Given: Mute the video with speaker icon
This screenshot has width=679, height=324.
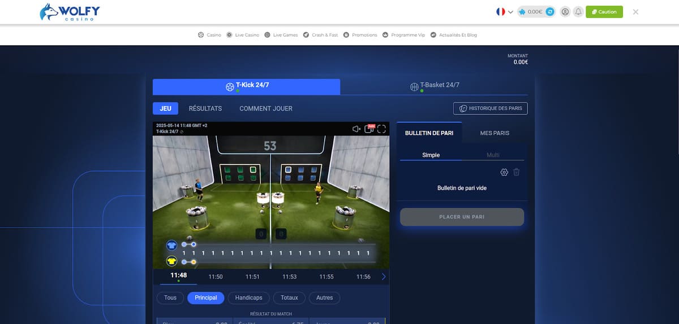Looking at the screenshot, I should pyautogui.click(x=356, y=129).
